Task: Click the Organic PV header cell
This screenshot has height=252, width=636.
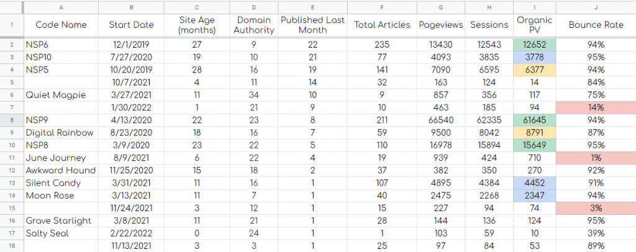Action: click(x=535, y=25)
